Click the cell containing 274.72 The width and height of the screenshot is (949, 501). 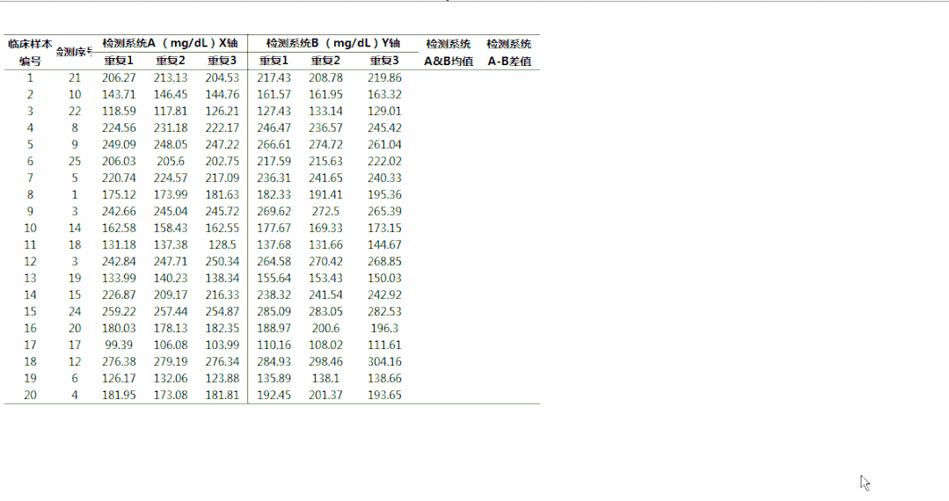point(325,145)
